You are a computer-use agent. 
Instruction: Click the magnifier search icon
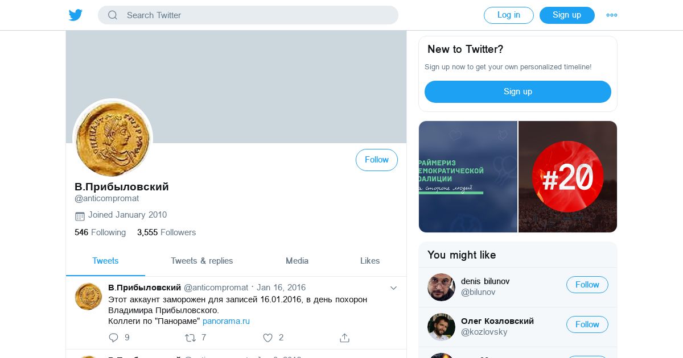tap(113, 15)
